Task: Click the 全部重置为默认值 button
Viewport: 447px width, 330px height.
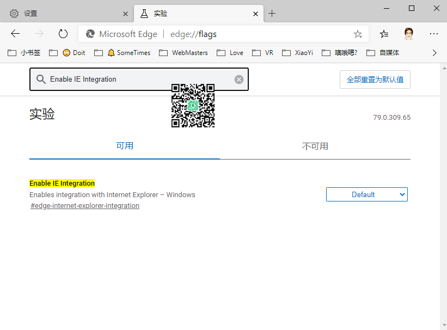Action: 375,80
